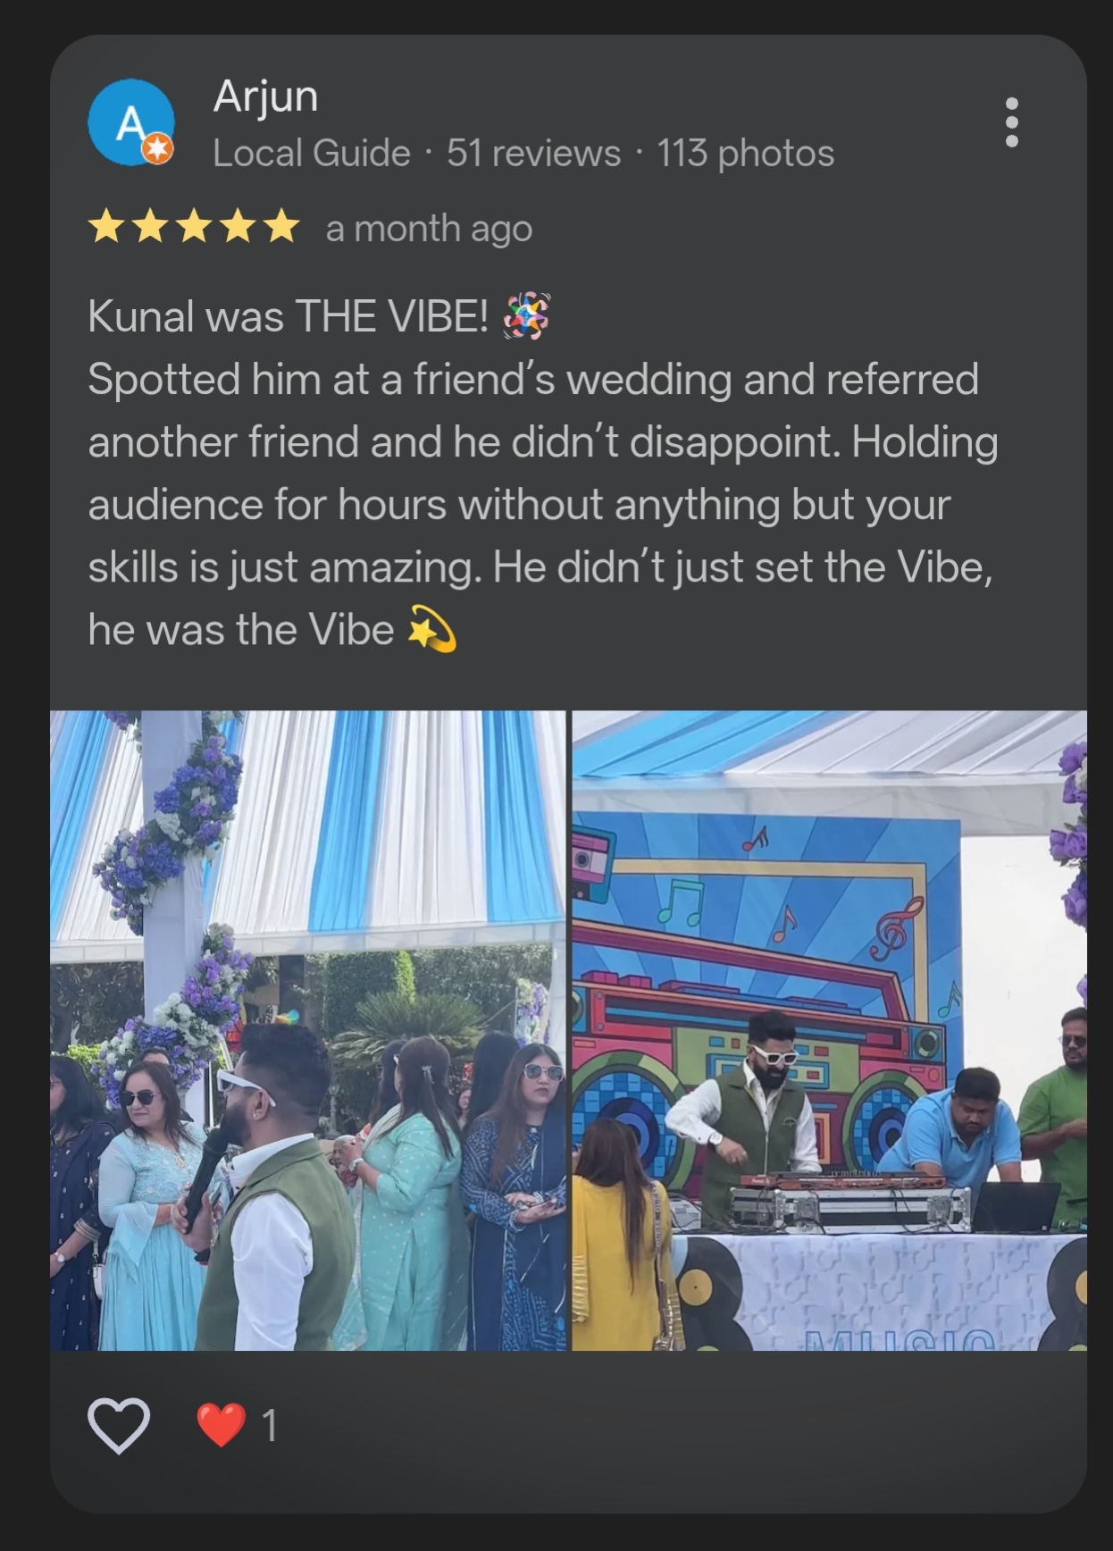Click the red heart reaction icon
The image size is (1113, 1551).
pyautogui.click(x=221, y=1424)
